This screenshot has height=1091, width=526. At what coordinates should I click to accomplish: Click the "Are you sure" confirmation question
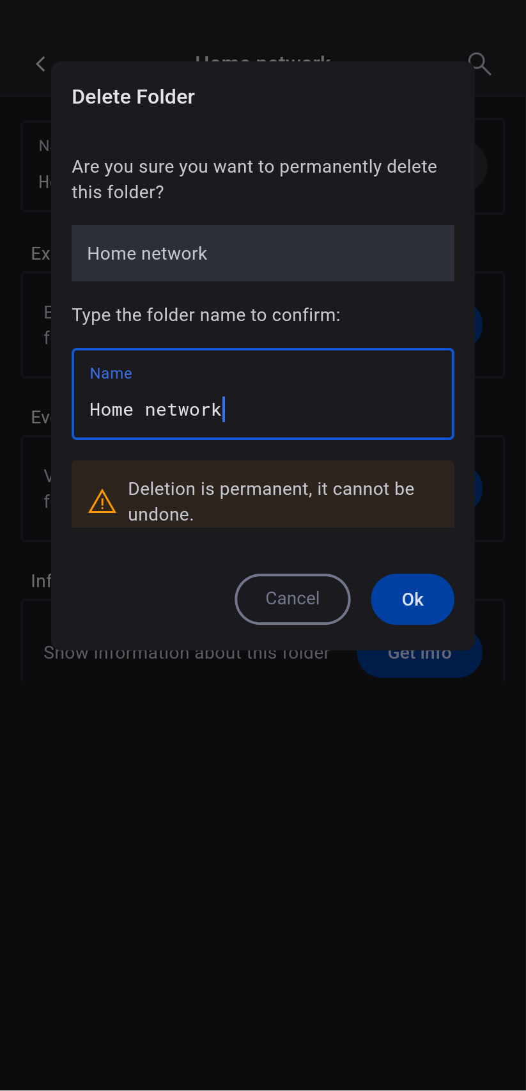[x=254, y=179]
